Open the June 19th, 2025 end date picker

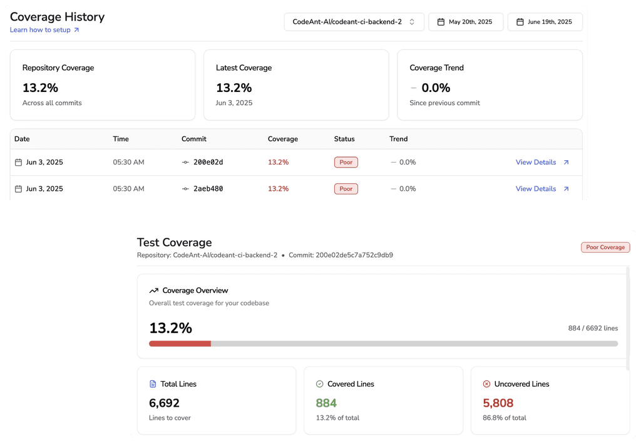(545, 21)
